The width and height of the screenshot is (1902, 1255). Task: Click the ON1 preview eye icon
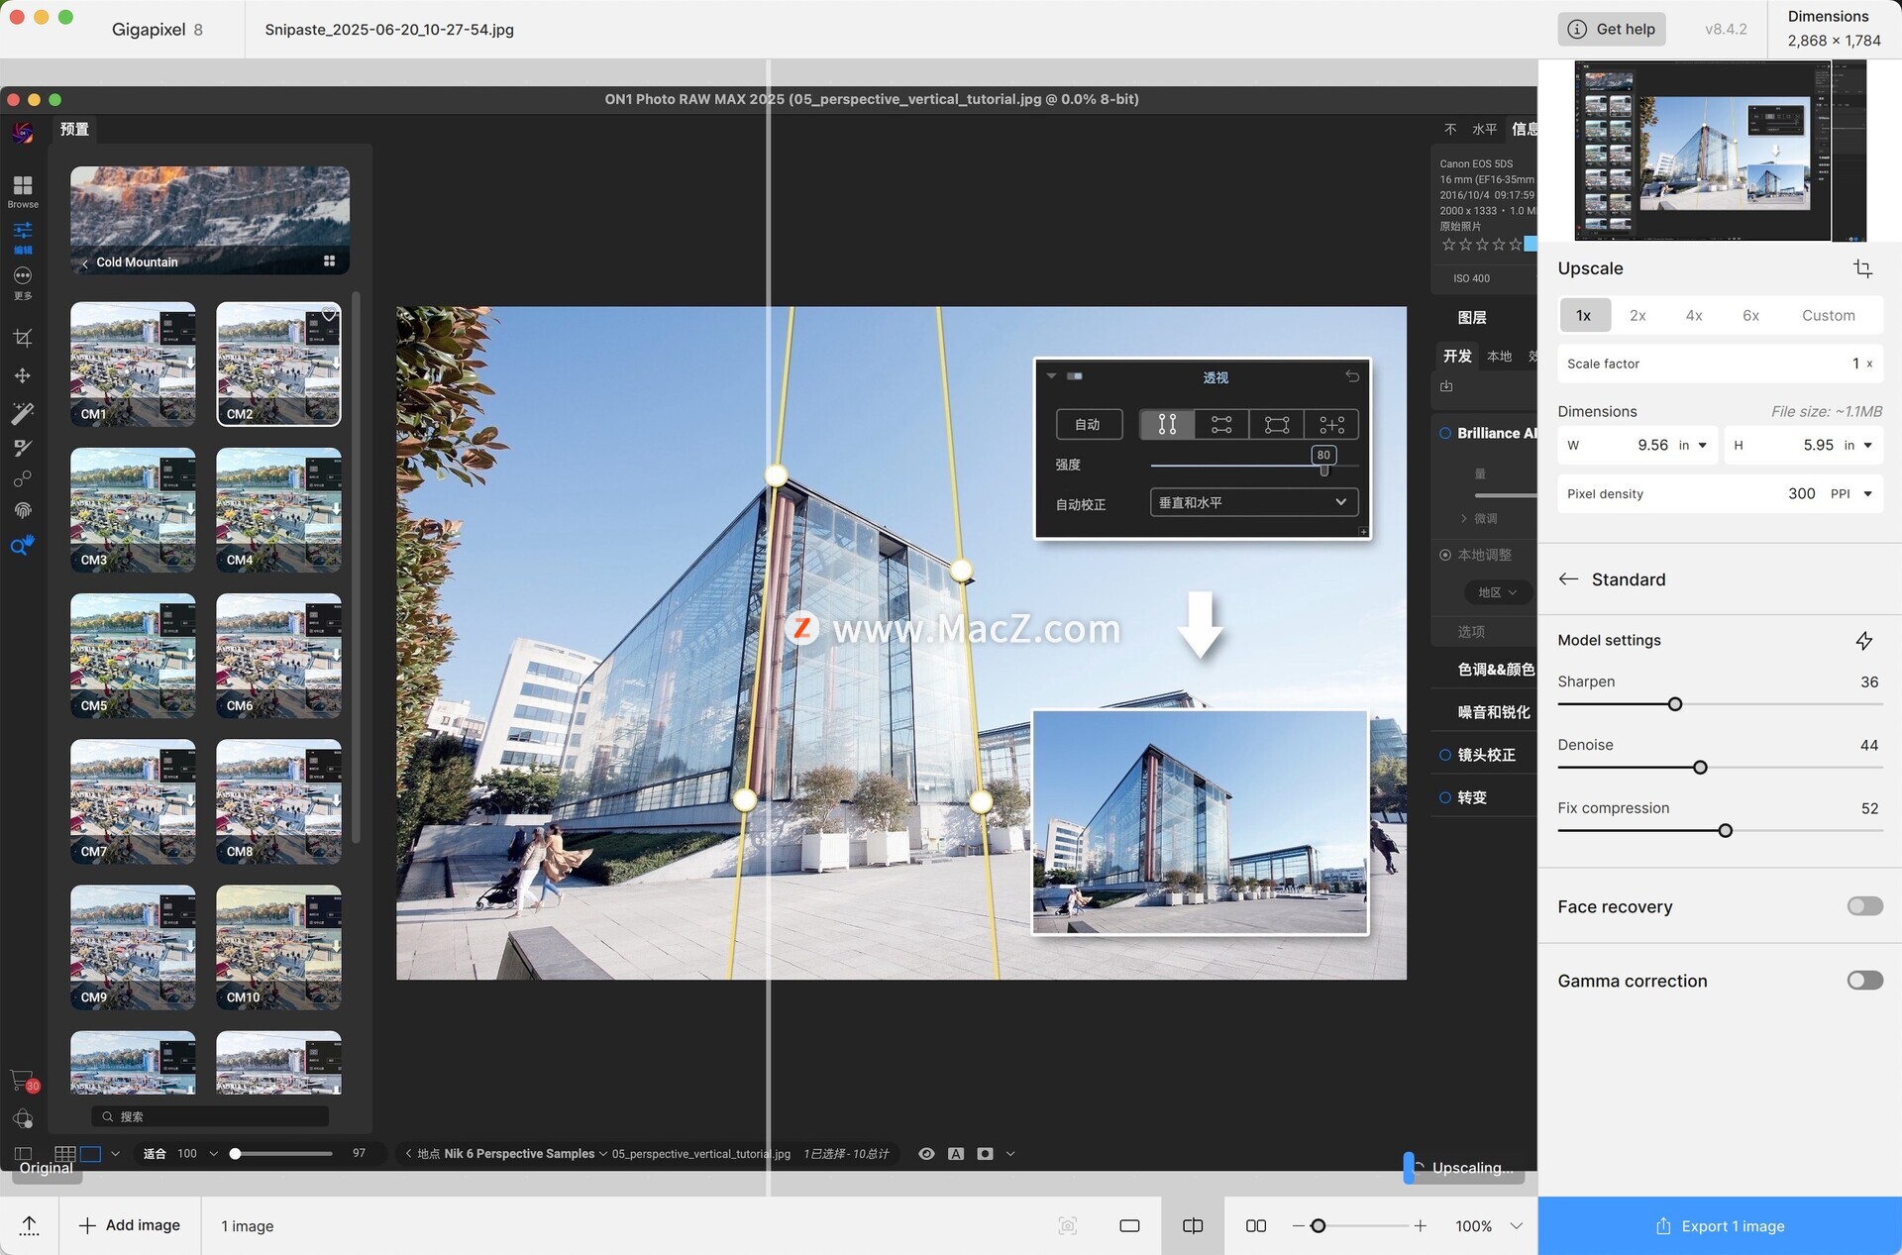point(926,1154)
